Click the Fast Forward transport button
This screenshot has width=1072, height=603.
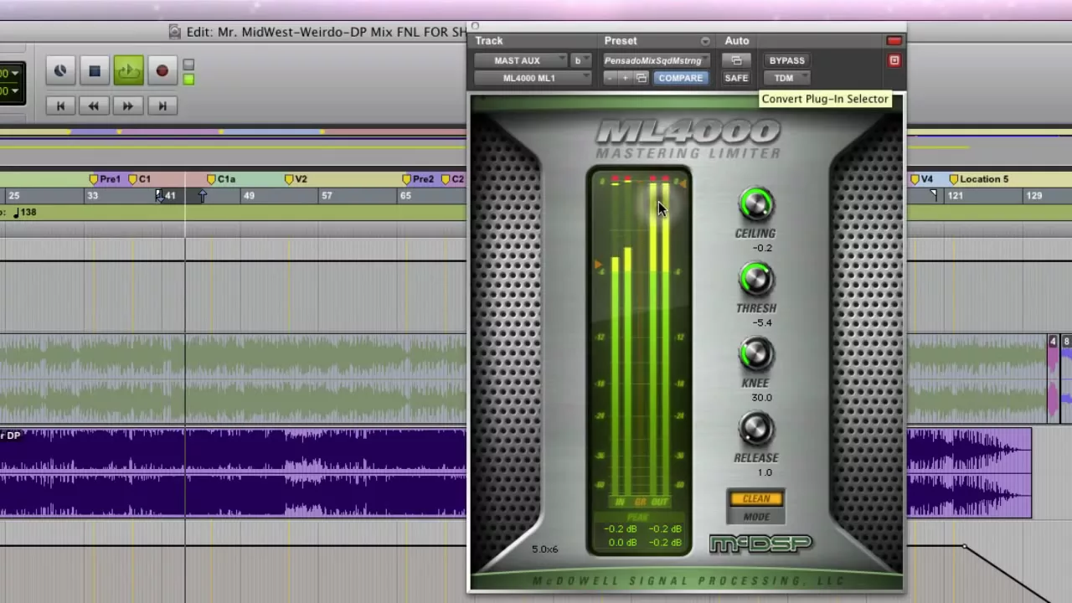point(128,106)
